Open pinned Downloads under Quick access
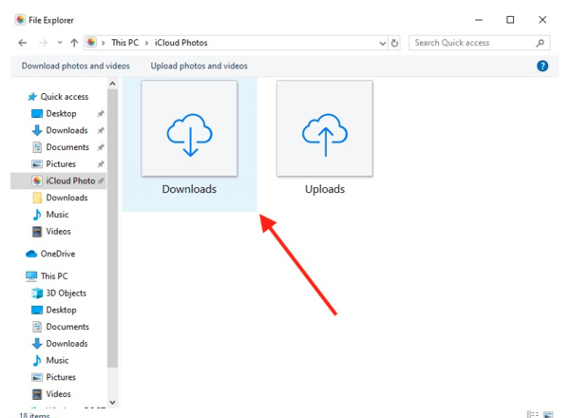Viewport: 570px width, 418px height. 66,130
